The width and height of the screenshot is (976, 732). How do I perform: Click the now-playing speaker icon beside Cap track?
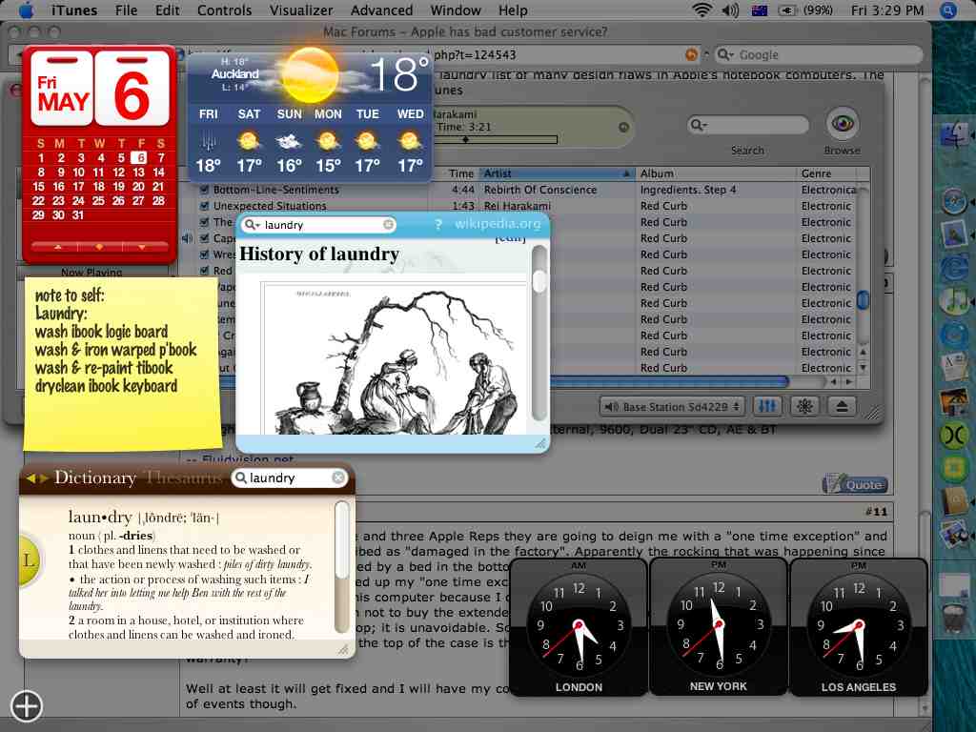[187, 238]
